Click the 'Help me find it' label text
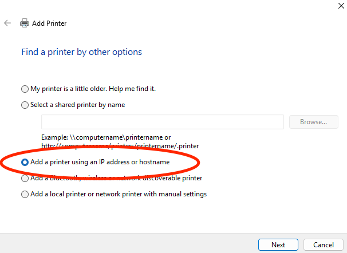Image resolution: width=347 pixels, height=253 pixels. point(135,89)
